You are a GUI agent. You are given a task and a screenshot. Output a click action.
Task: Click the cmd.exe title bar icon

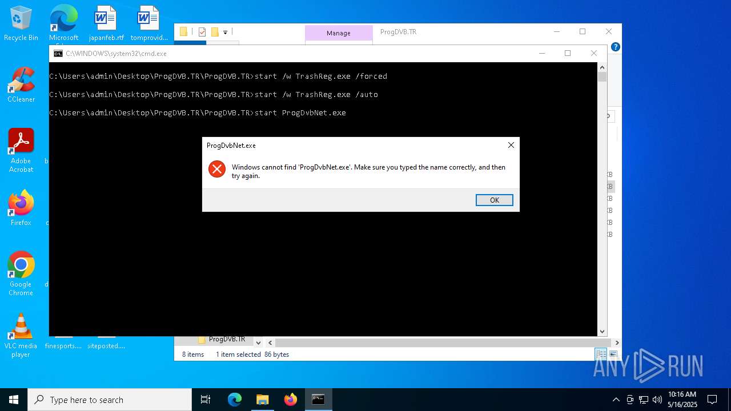(x=58, y=53)
